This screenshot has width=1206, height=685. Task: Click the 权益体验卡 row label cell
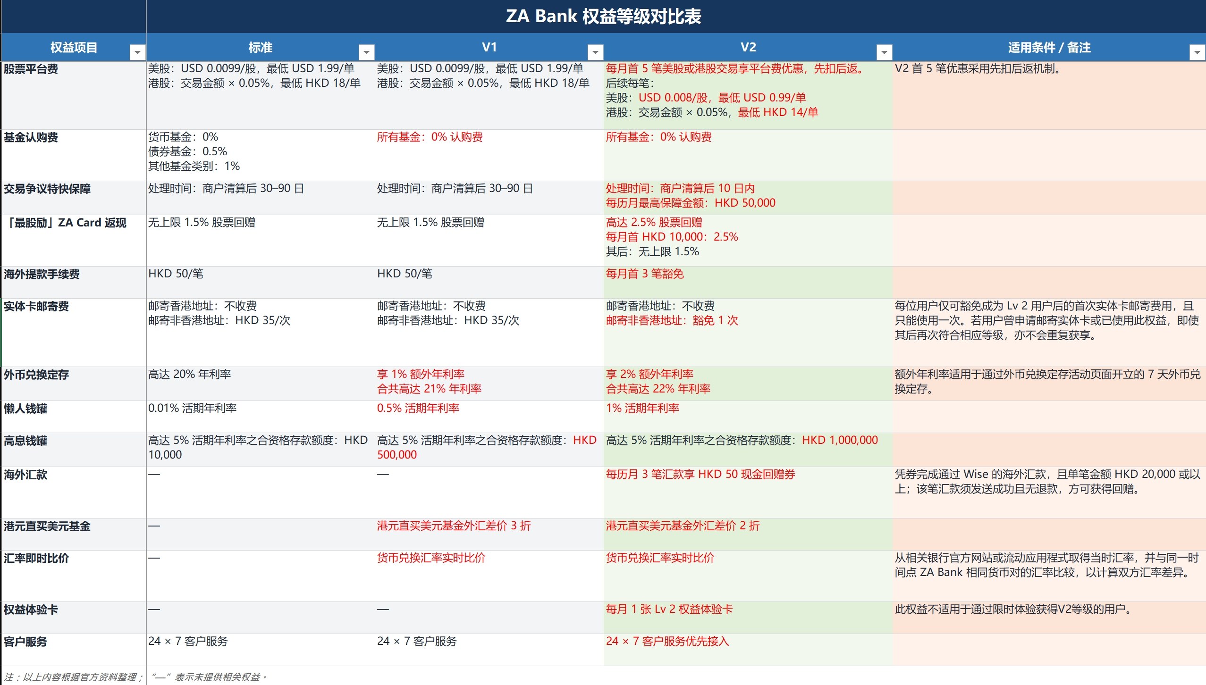(74, 618)
